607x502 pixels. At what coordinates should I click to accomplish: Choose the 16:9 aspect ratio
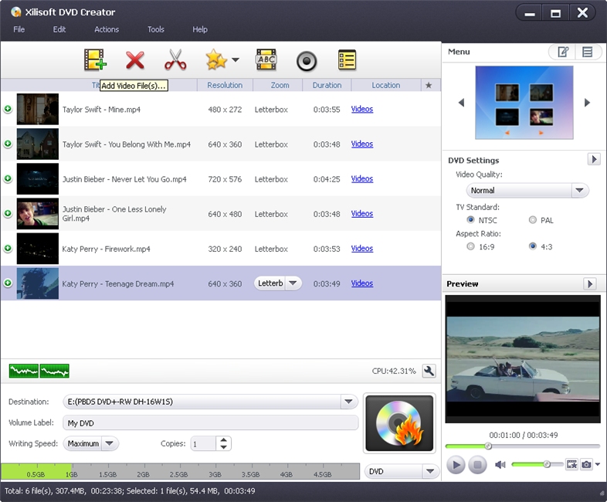tap(471, 247)
